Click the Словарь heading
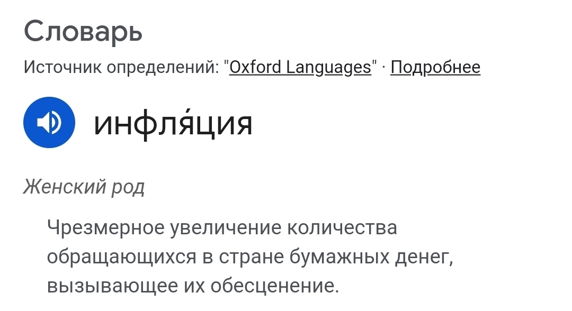 click(x=83, y=32)
